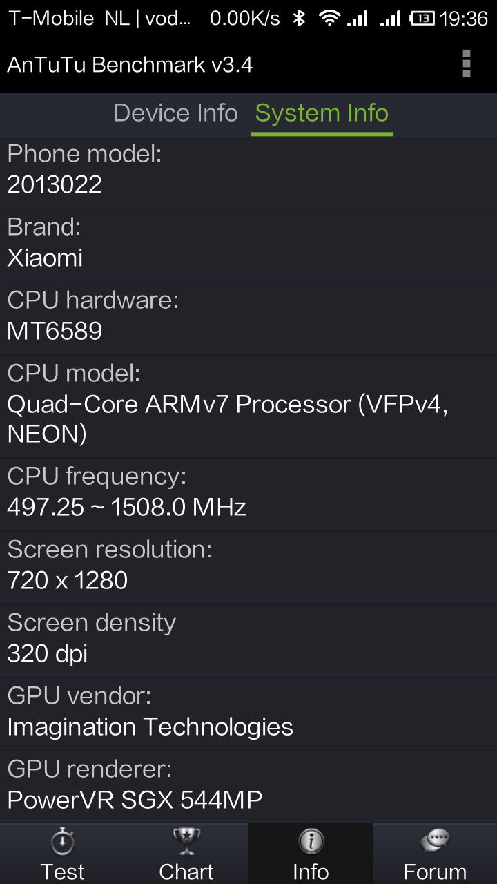Select the System Info tab
Screen dimensions: 497x884
tap(322, 113)
